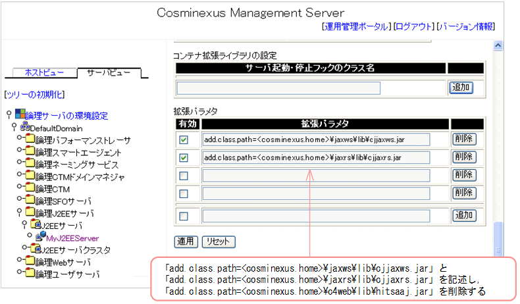
Task: Select 論理サーバの環境設定 tree label
Action: [66, 116]
